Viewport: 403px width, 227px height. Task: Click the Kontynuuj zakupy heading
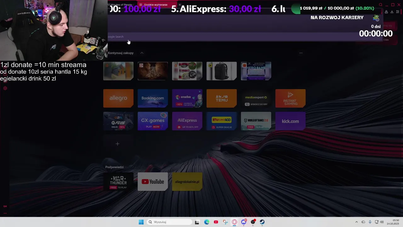(x=121, y=53)
